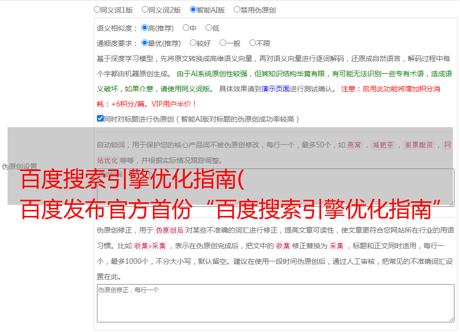Click the red 注意 points warning text
Screen dimensions: 460x332
(269, 96)
